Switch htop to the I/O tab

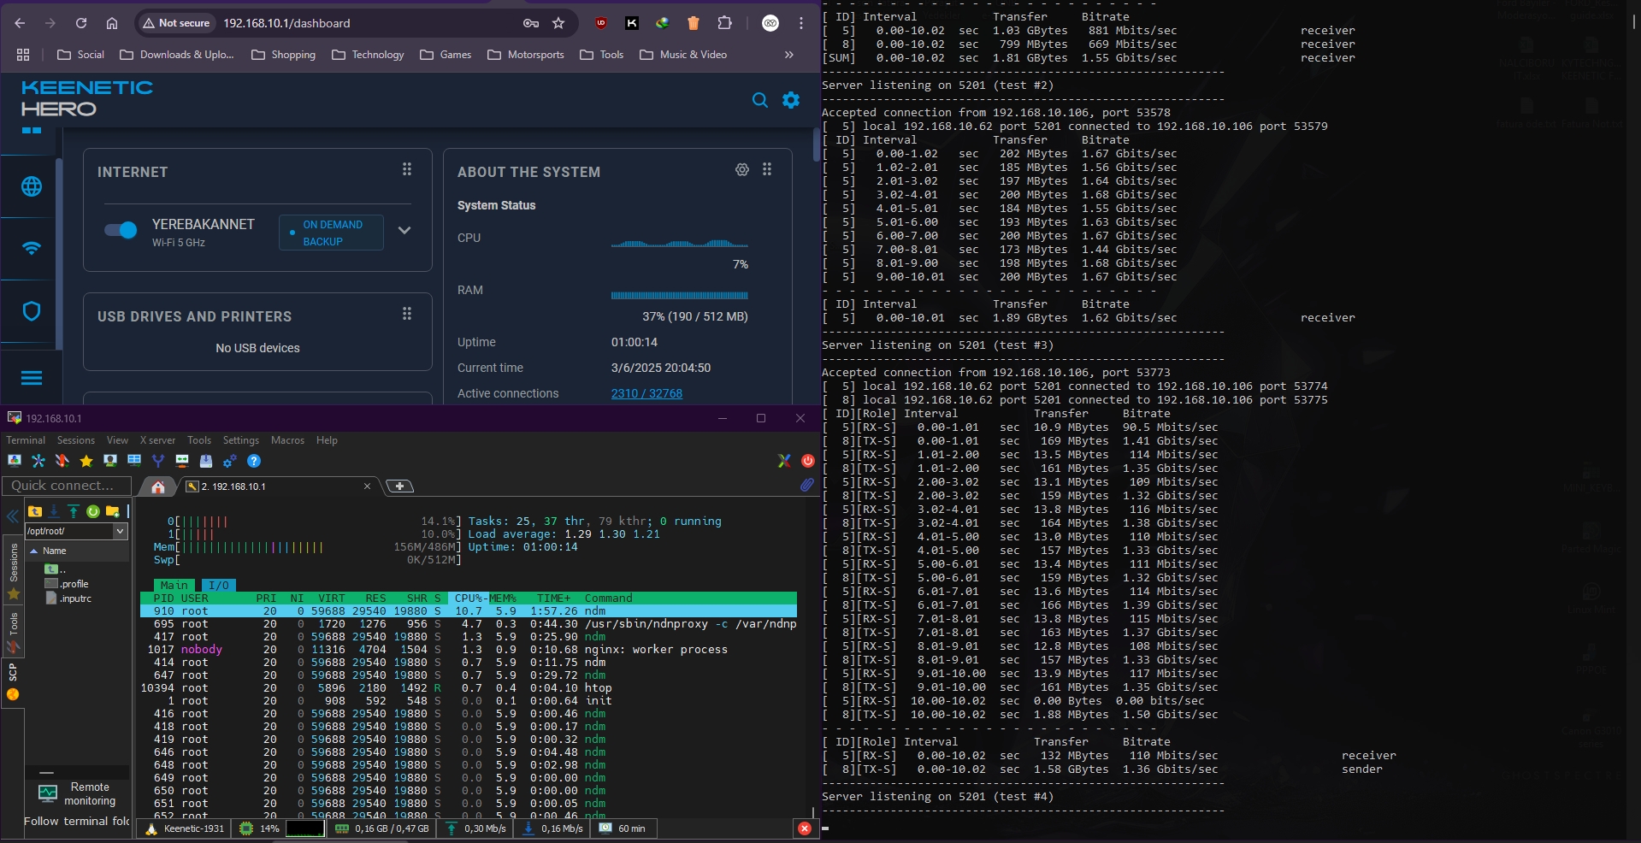point(219,586)
